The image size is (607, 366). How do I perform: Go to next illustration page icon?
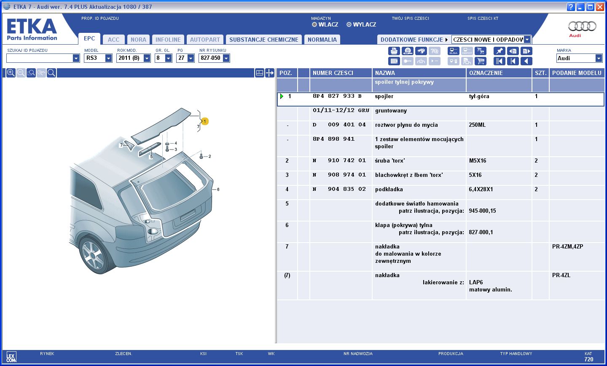point(526,51)
